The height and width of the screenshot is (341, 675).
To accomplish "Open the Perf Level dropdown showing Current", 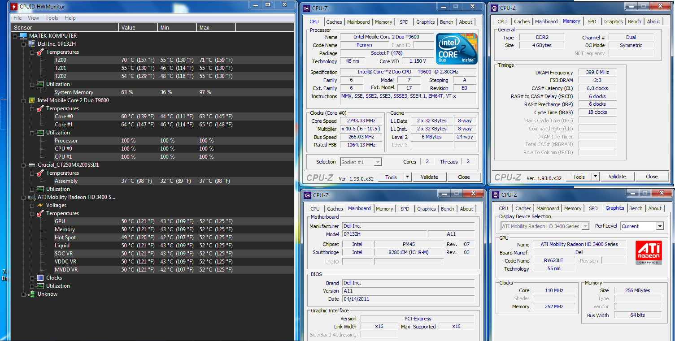I will coord(659,226).
